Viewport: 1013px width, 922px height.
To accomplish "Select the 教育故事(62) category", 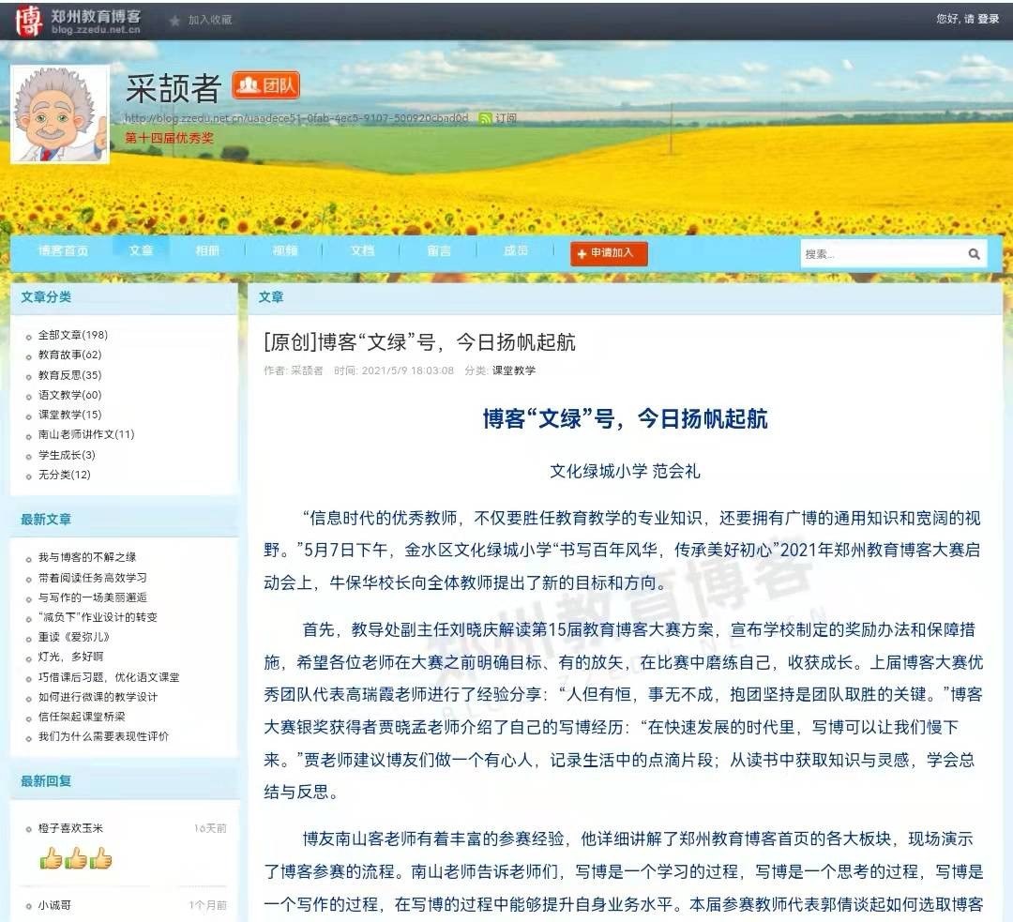I will point(69,355).
